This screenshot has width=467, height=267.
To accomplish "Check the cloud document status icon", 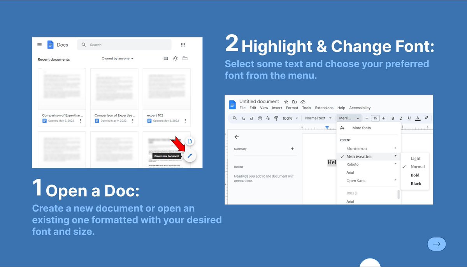I will [x=303, y=102].
